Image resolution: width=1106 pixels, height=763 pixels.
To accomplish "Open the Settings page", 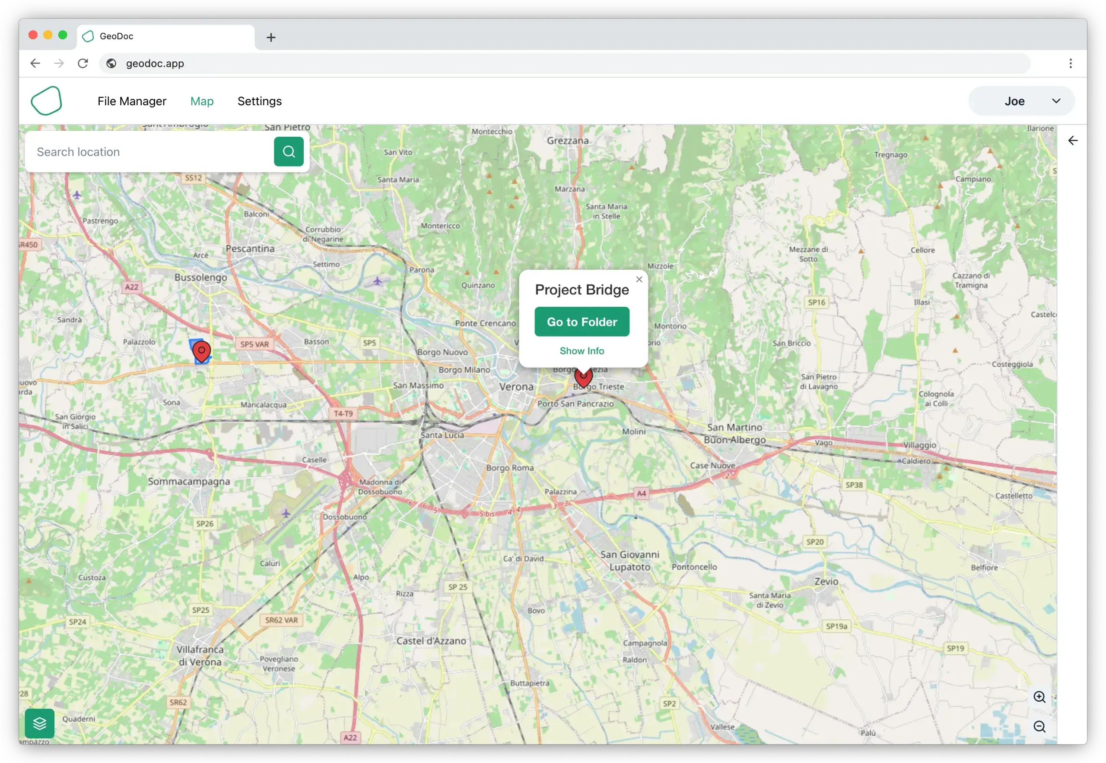I will [x=259, y=101].
